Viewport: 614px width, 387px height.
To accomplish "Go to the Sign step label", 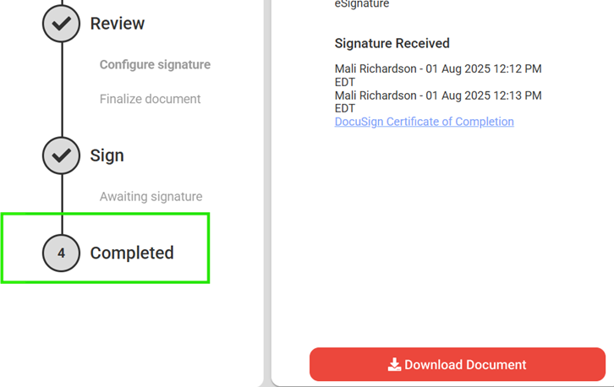I will [107, 155].
